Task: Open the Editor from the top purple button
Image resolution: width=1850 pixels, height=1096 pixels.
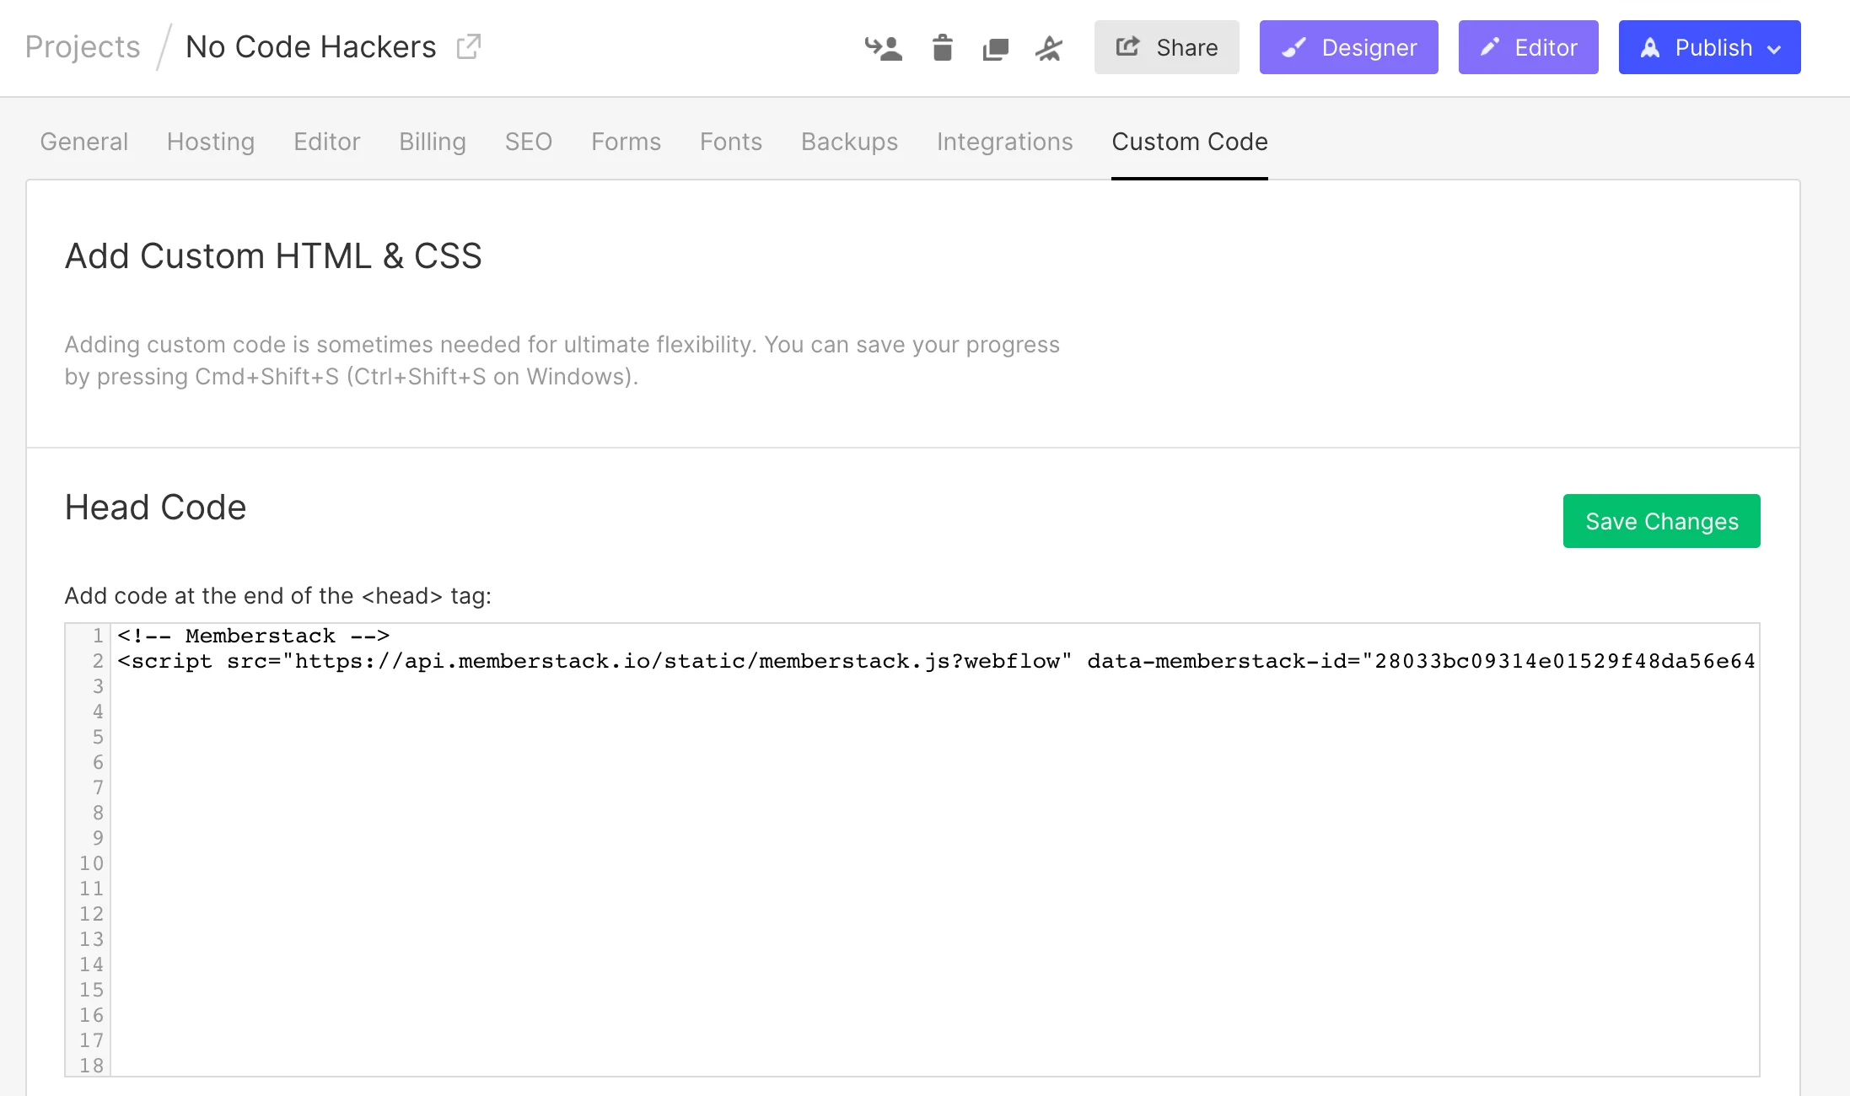Action: tap(1528, 47)
